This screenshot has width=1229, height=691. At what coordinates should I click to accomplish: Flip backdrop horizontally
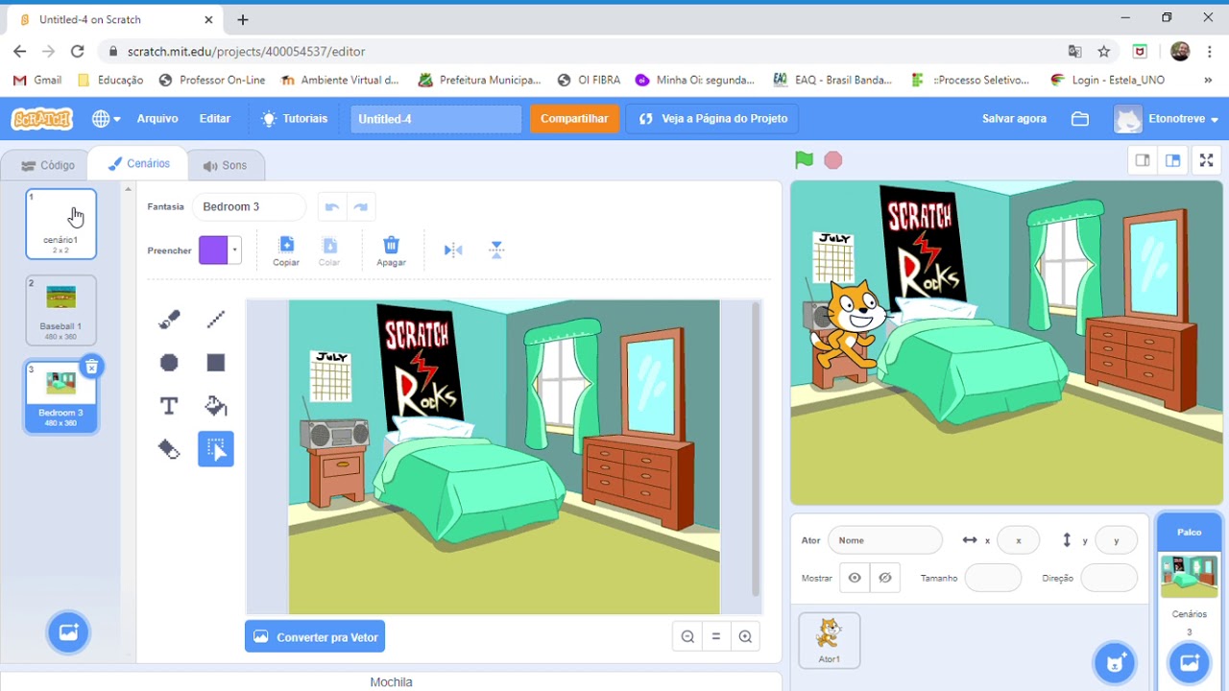(453, 250)
